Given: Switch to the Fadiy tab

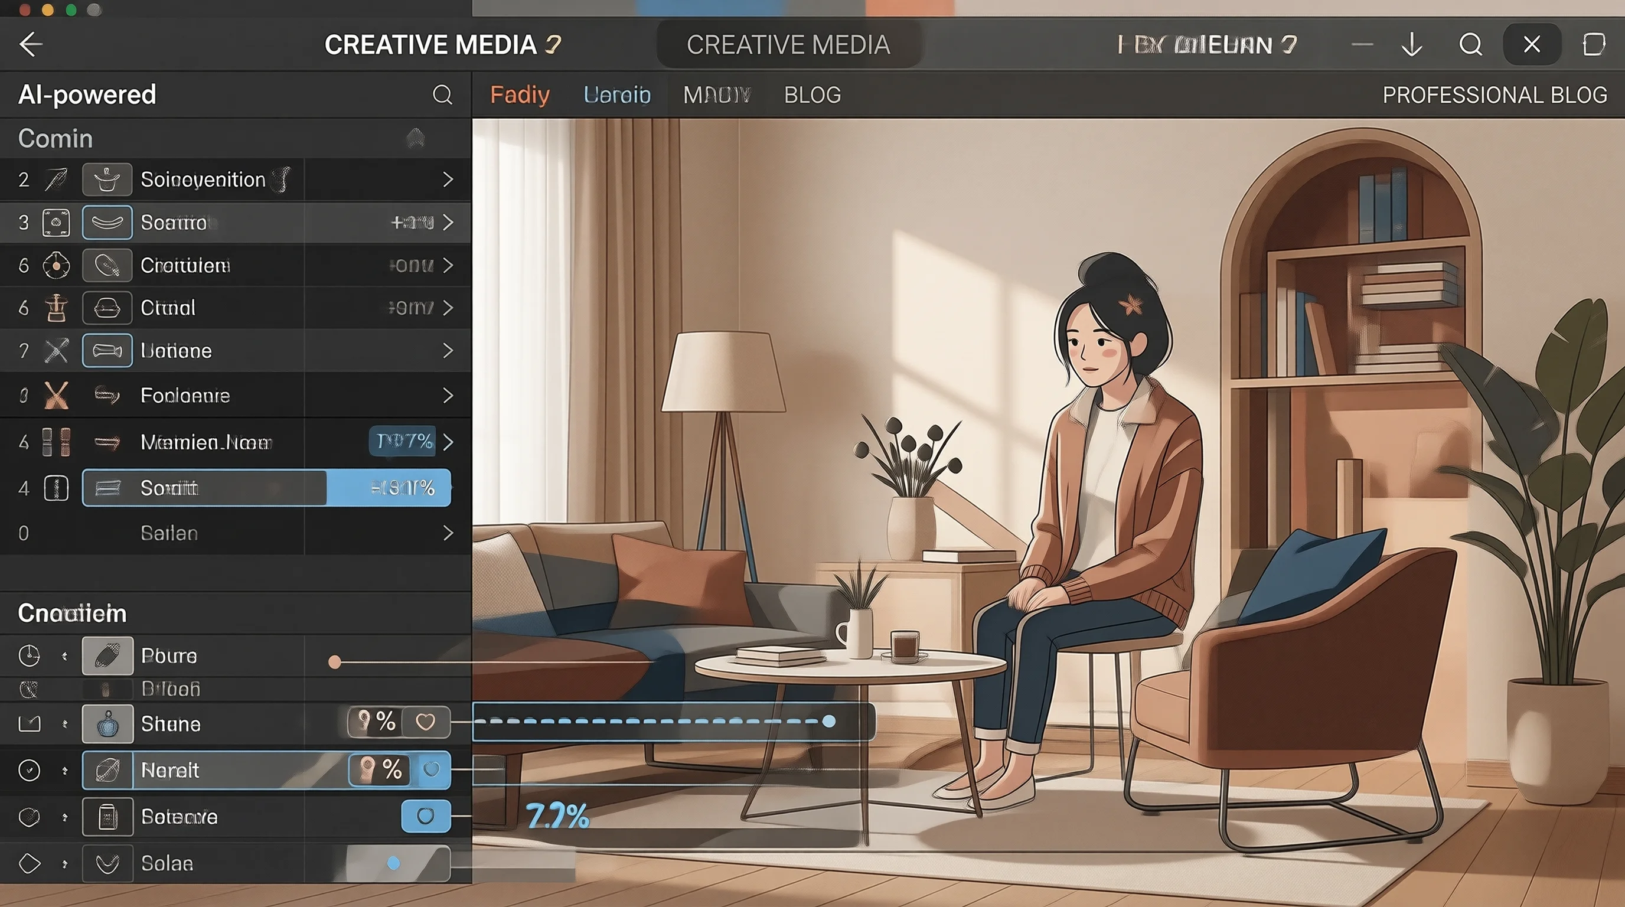Looking at the screenshot, I should point(520,95).
